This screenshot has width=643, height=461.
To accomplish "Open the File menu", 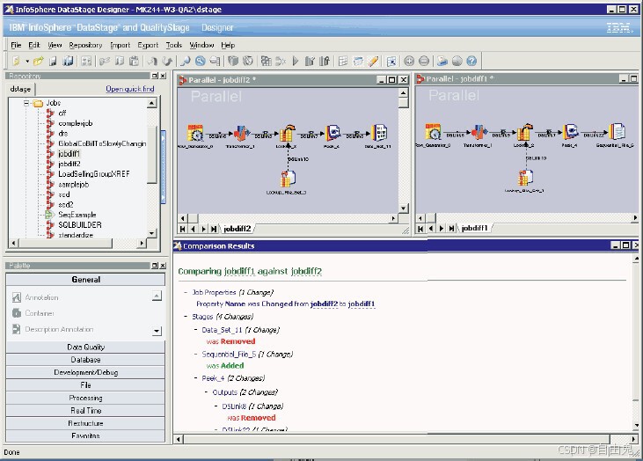I will click(16, 45).
